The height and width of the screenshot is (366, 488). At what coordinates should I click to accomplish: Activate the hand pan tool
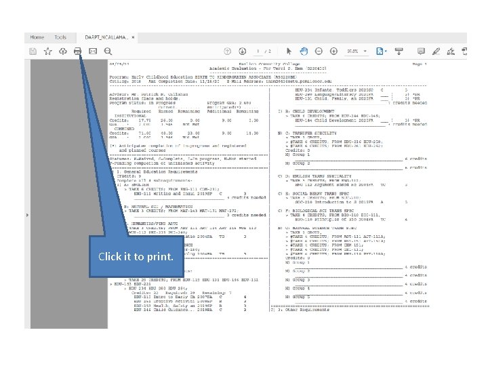click(304, 52)
